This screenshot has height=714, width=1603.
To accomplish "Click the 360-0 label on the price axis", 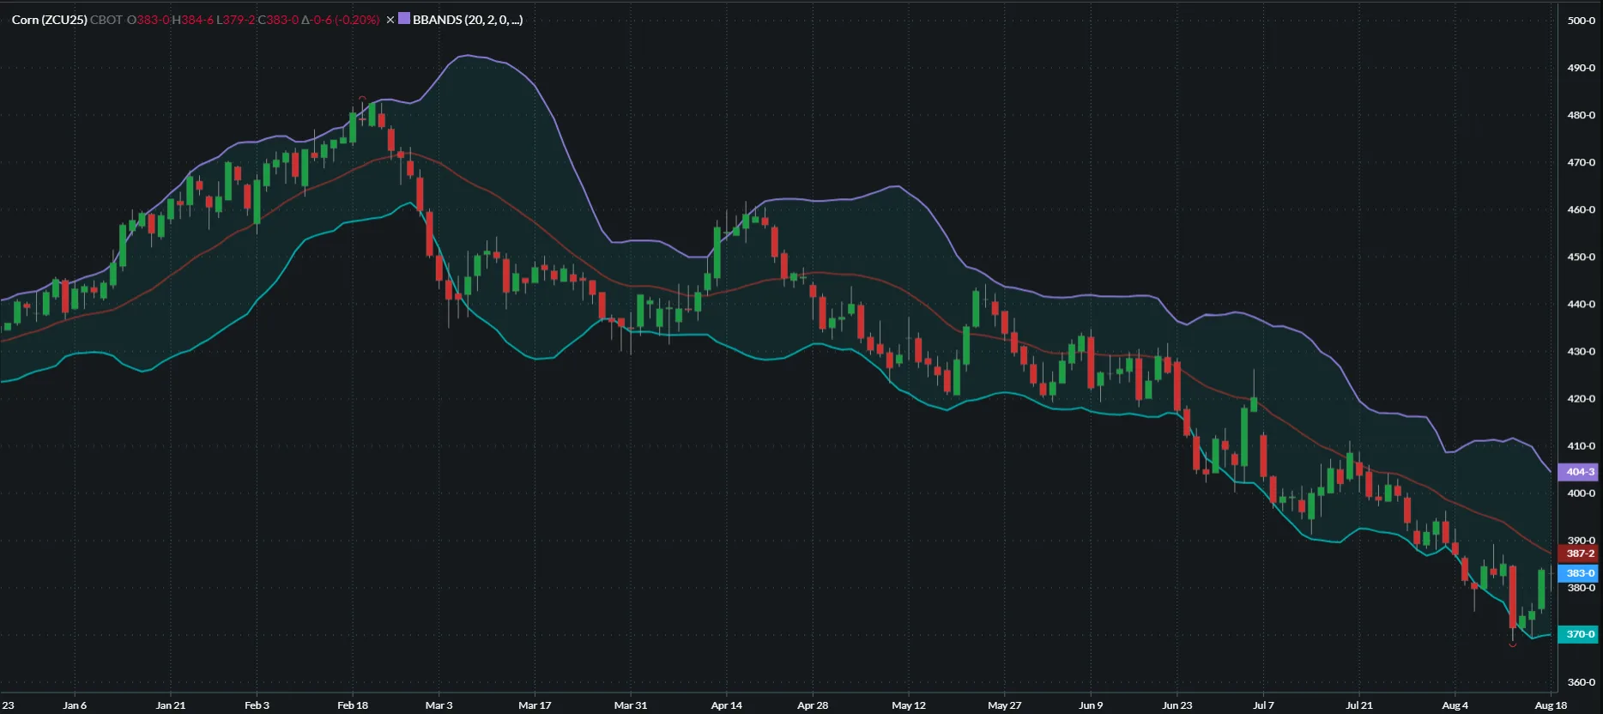I will tap(1581, 682).
